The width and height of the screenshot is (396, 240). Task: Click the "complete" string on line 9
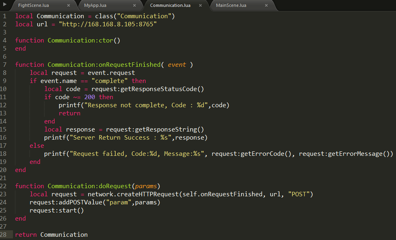click(x=110, y=81)
